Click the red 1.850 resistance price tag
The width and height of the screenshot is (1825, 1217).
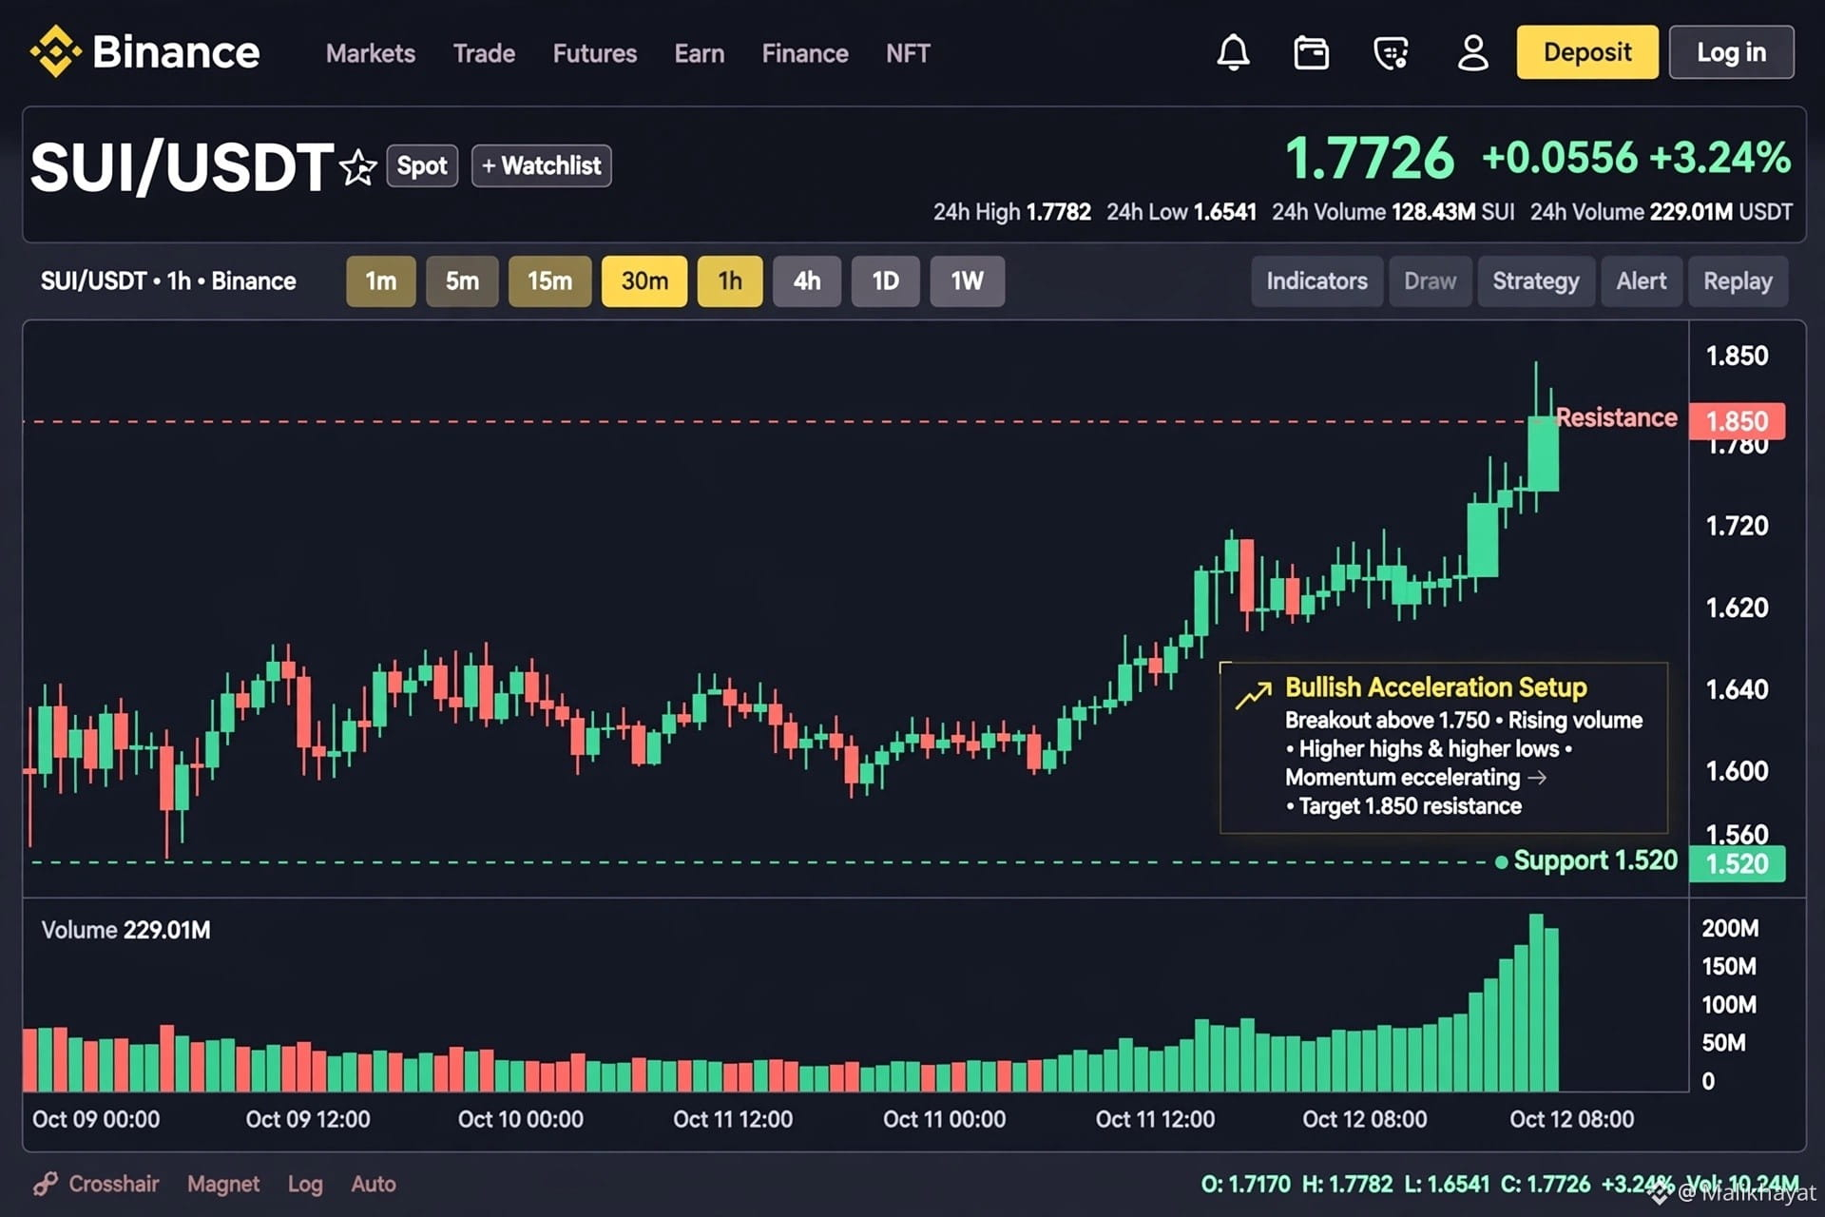(x=1737, y=421)
